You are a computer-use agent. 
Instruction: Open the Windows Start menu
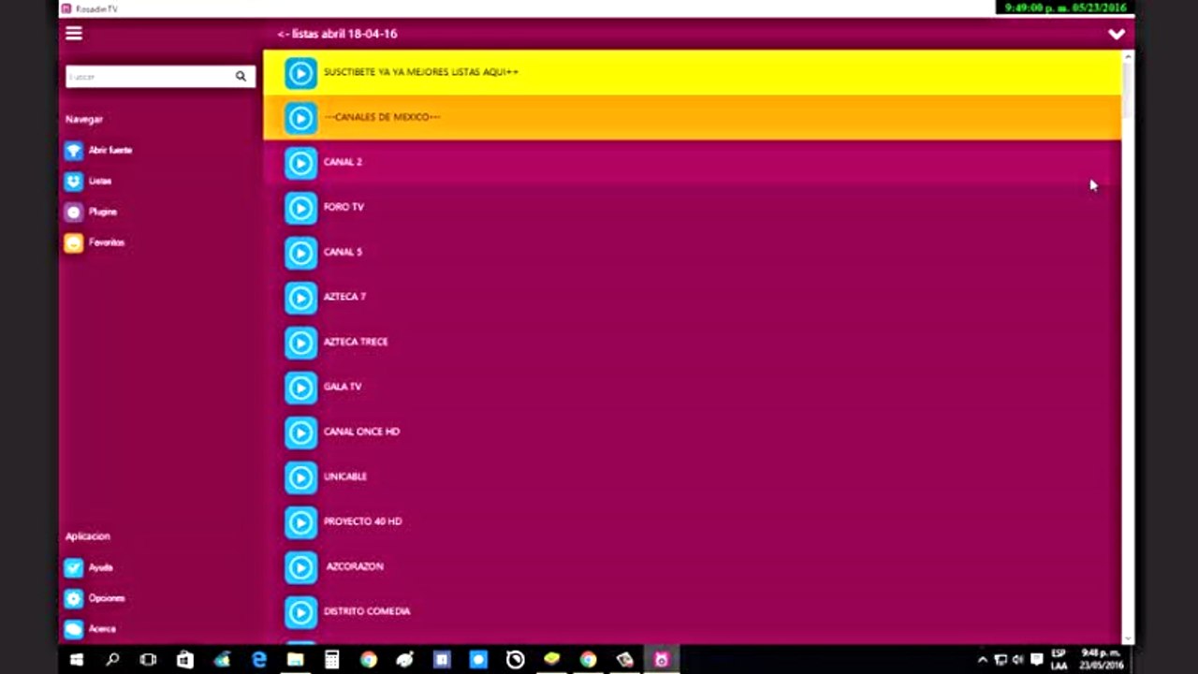[x=76, y=660]
